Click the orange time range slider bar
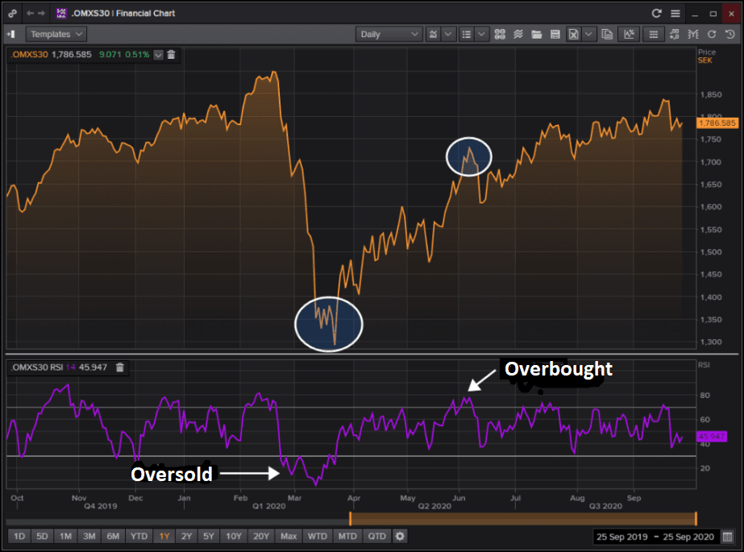The height and width of the screenshot is (552, 744). pyautogui.click(x=522, y=518)
